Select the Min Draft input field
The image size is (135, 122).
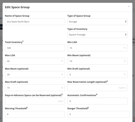98,74
